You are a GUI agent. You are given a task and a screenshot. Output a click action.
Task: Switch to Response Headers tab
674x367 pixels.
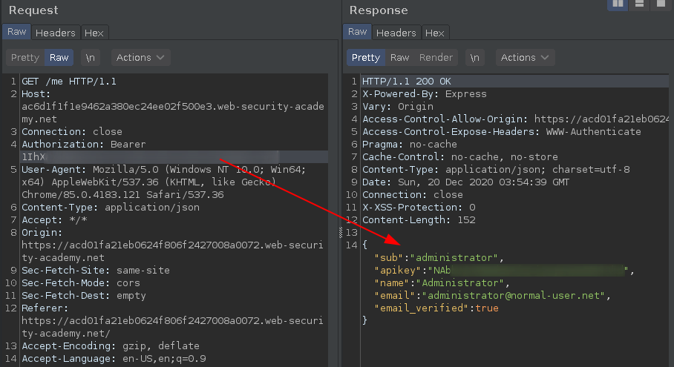point(396,33)
